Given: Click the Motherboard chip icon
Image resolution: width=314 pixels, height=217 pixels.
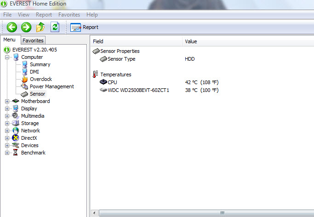Looking at the screenshot, I should (16, 101).
